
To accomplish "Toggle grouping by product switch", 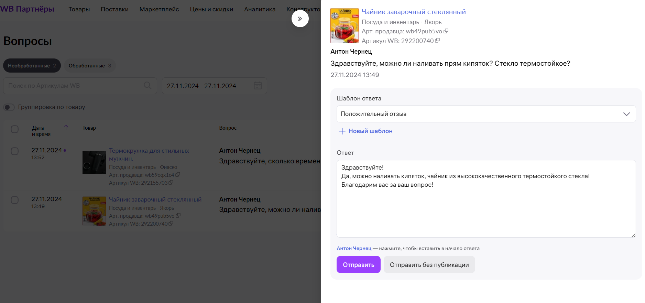I will [x=9, y=107].
